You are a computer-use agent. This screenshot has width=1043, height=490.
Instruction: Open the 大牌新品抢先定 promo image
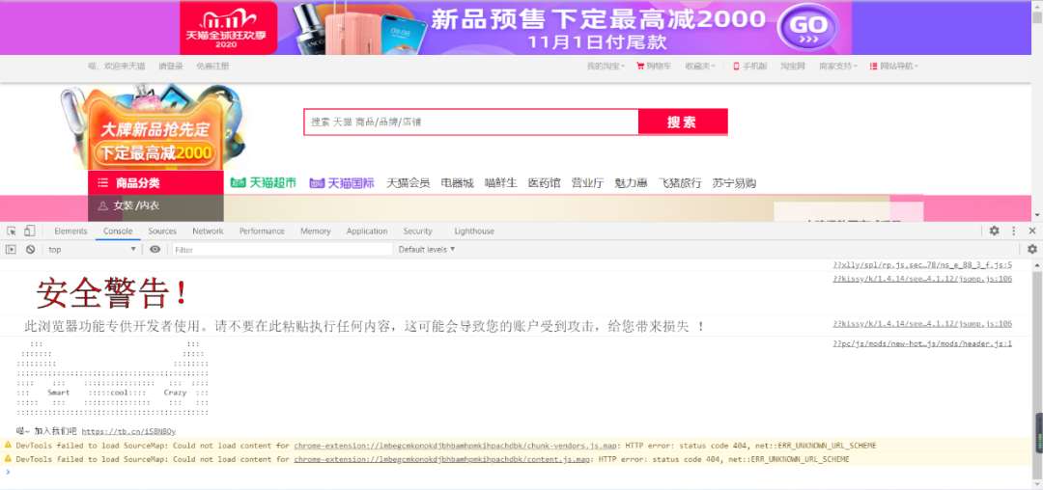click(x=155, y=127)
